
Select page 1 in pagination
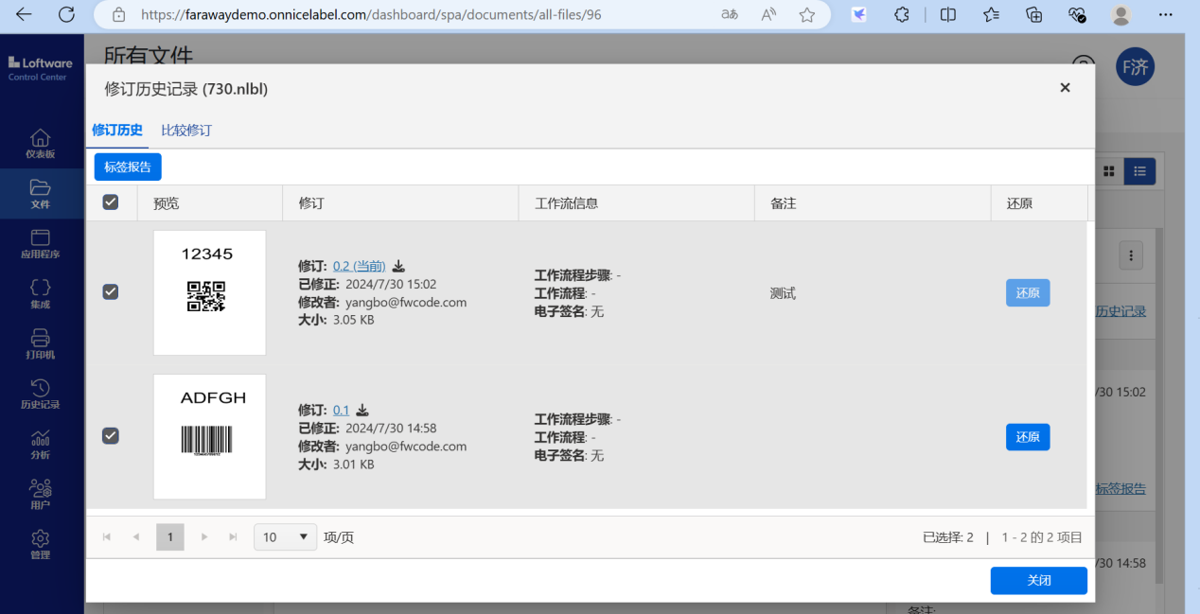[170, 537]
